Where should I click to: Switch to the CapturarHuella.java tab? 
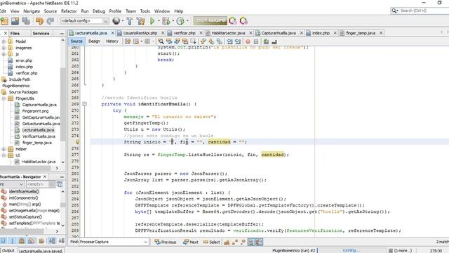pyautogui.click(x=279, y=33)
